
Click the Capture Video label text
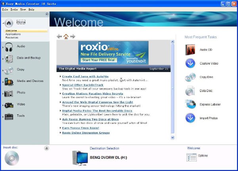coord(209,63)
